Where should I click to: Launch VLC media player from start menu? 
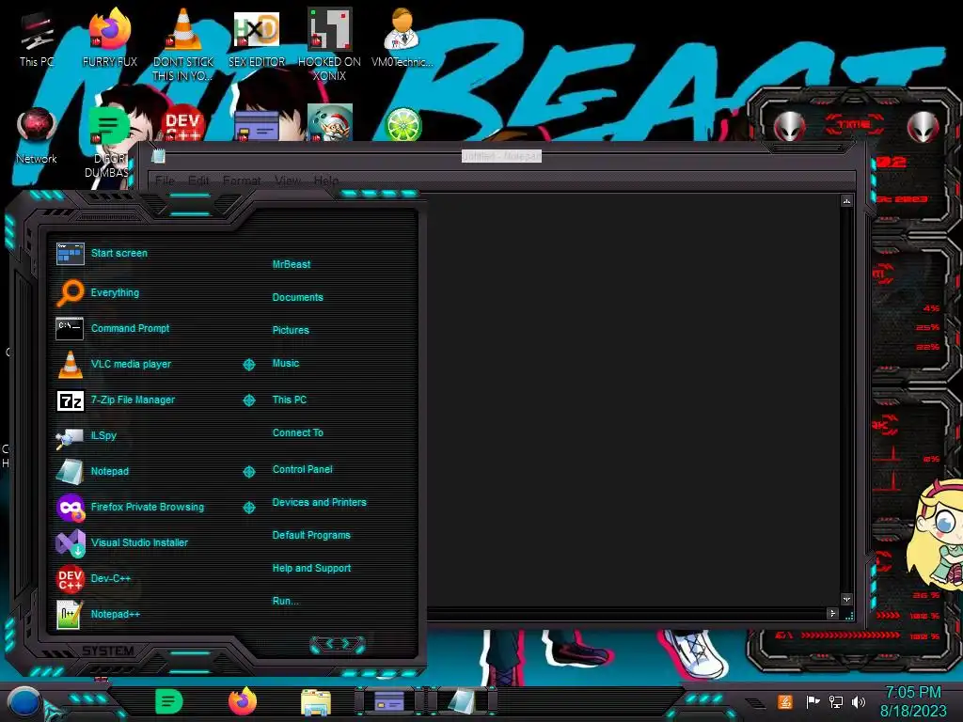[x=114, y=364]
